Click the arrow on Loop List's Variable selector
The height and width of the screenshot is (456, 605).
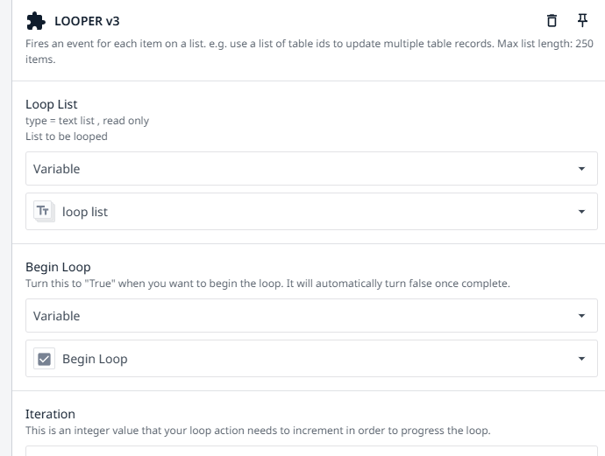coord(581,169)
